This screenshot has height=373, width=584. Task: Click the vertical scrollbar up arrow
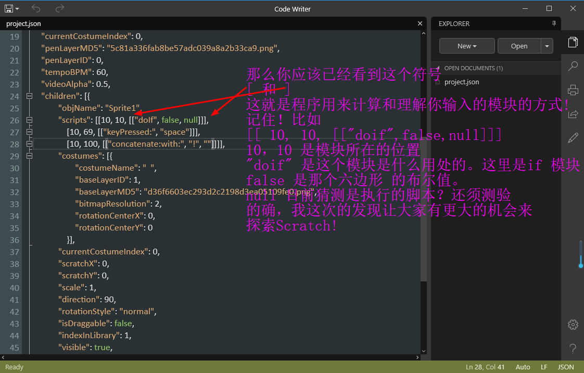tap(424, 33)
